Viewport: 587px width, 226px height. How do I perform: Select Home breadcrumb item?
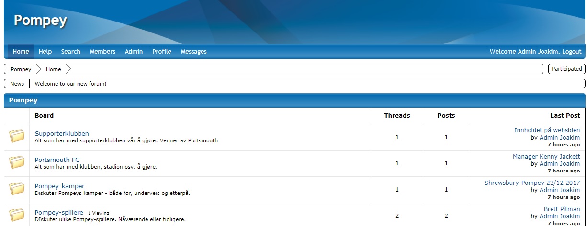(x=54, y=69)
